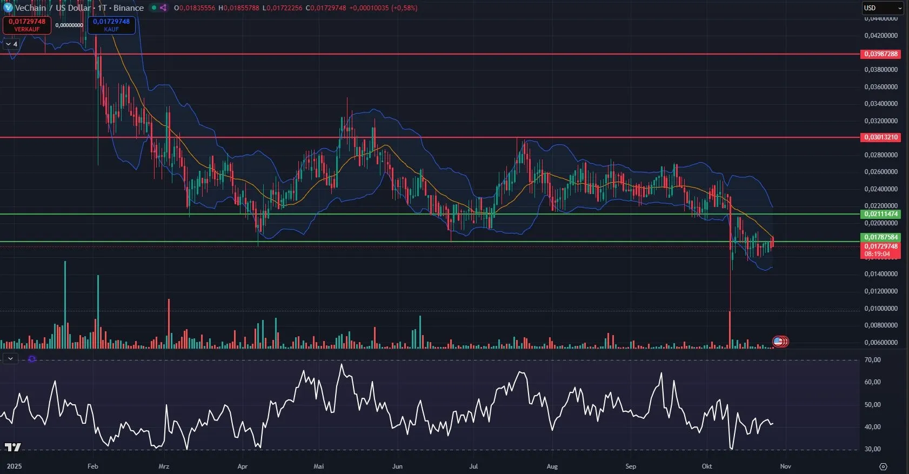The height and width of the screenshot is (474, 909).
Task: Click the green market status dot
Action: point(154,8)
